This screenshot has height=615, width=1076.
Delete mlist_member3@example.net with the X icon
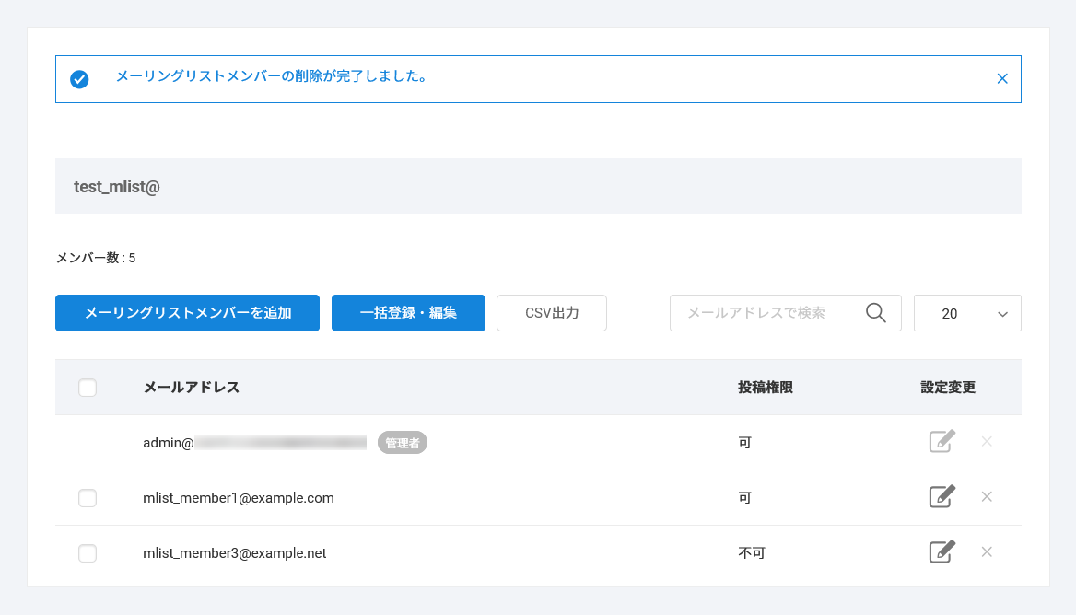point(987,552)
